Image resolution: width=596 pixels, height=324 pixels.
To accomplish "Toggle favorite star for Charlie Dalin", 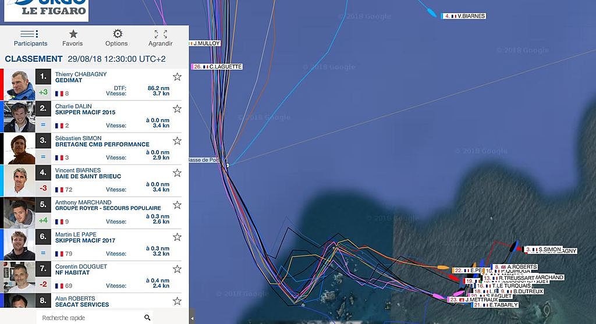I will coord(177,109).
